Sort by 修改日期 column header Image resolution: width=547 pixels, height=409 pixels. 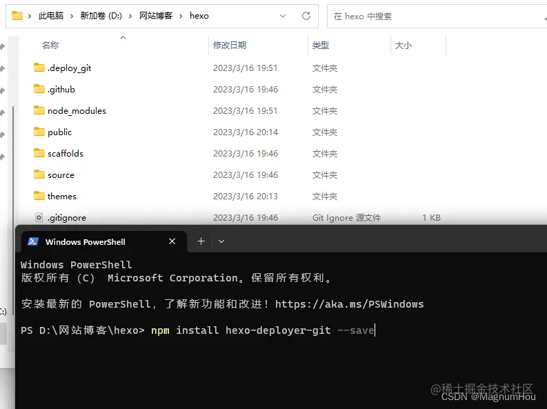tap(230, 46)
